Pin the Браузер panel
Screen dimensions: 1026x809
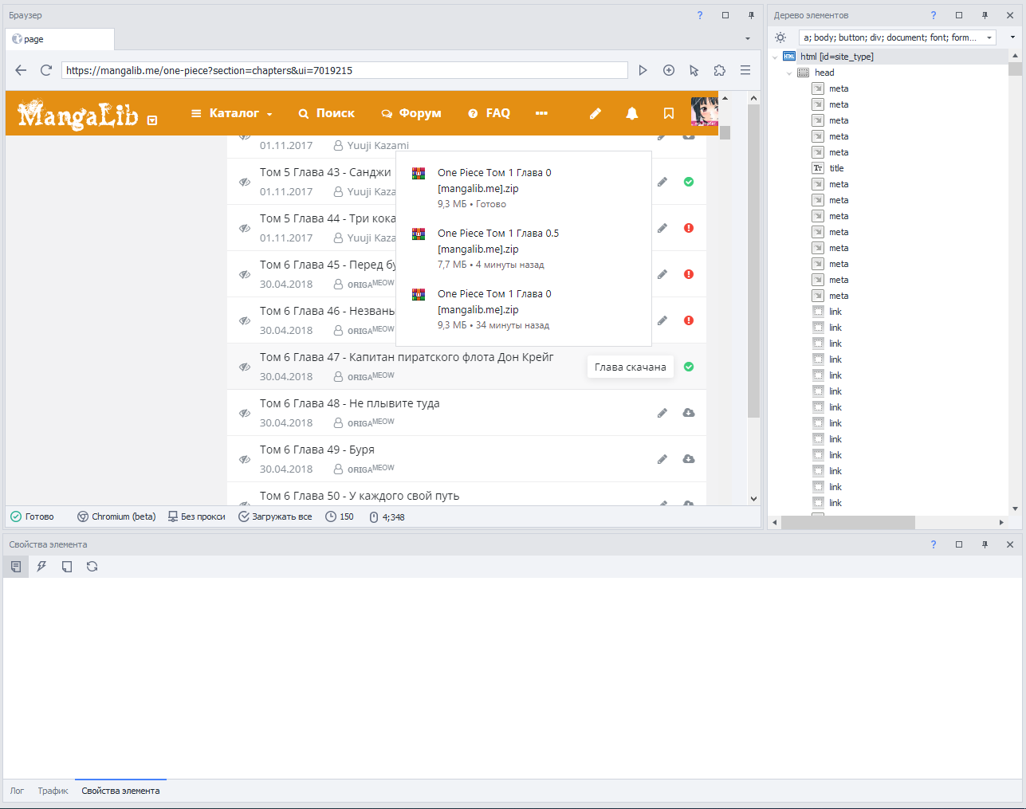[x=751, y=15]
